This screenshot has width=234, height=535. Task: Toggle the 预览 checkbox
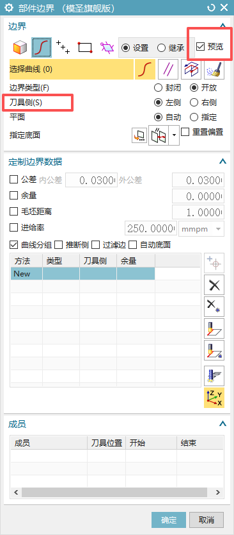pos(201,47)
